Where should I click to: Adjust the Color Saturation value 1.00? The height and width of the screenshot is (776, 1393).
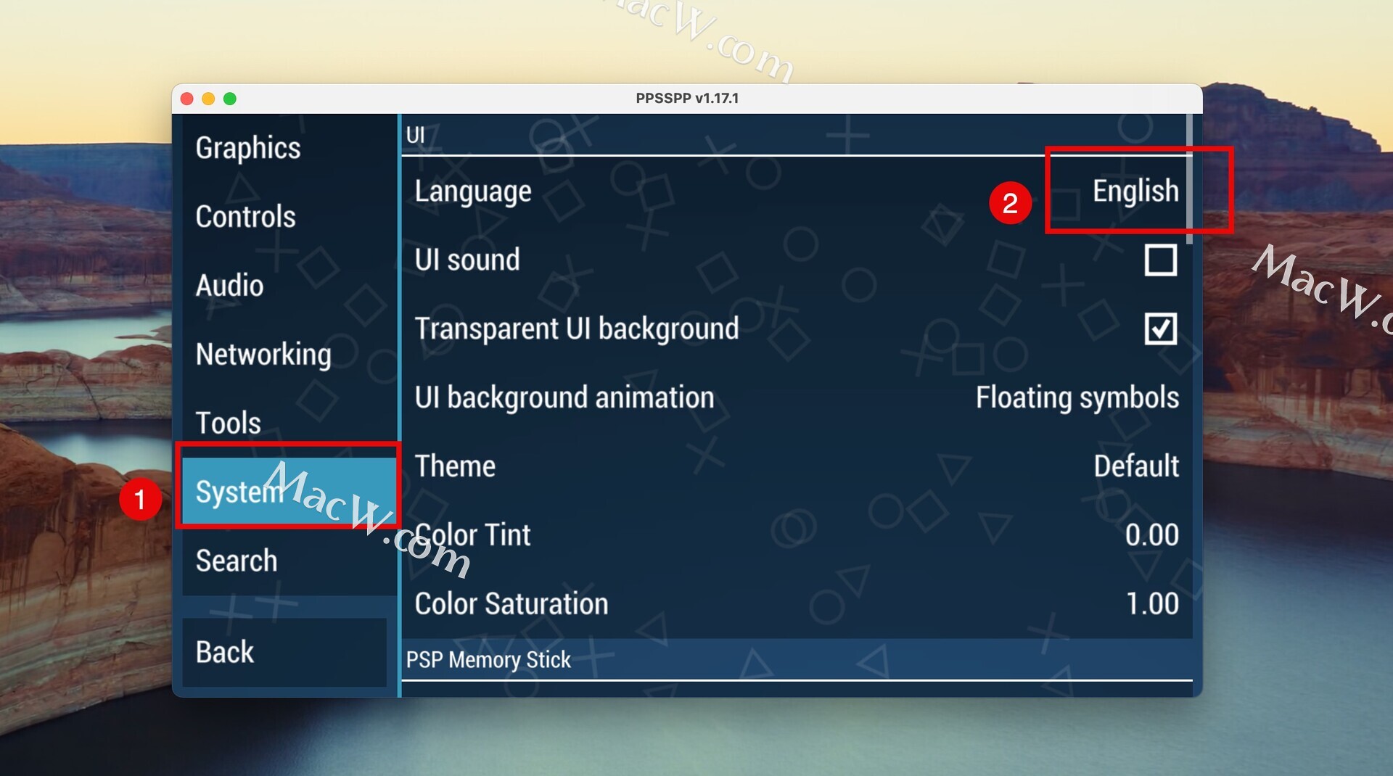tap(797, 604)
